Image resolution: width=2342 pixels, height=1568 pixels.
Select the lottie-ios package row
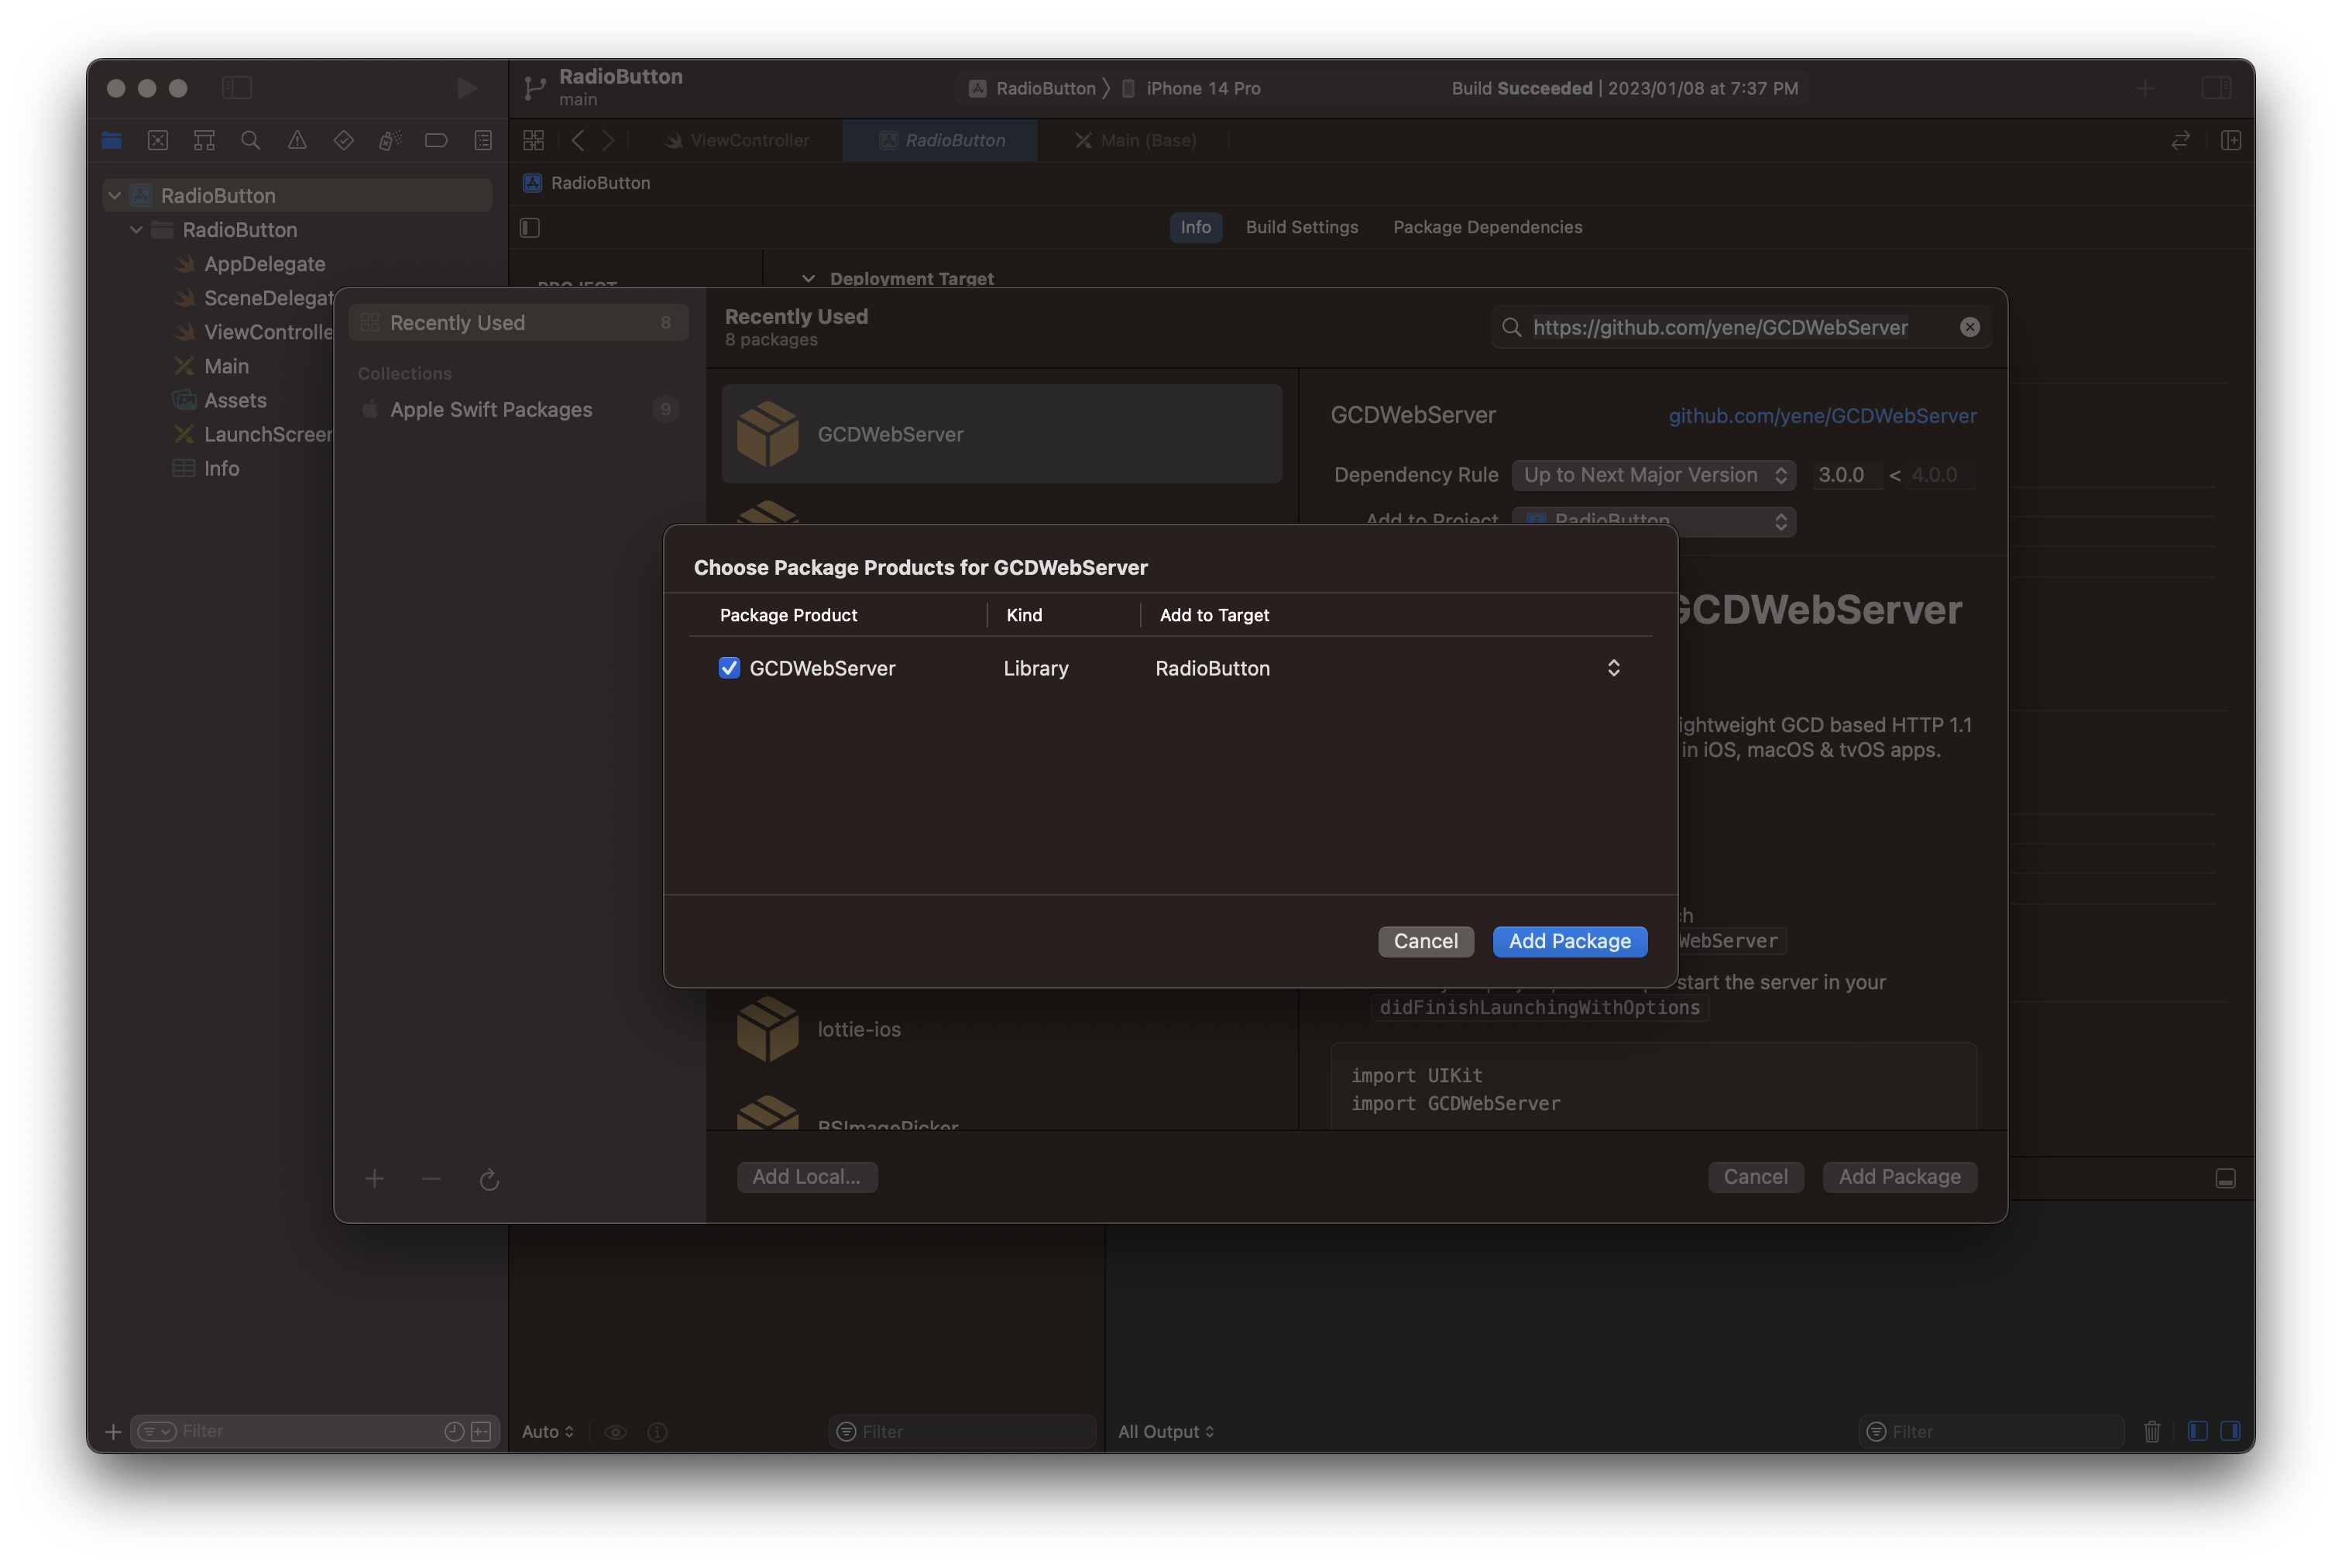pos(1001,1029)
